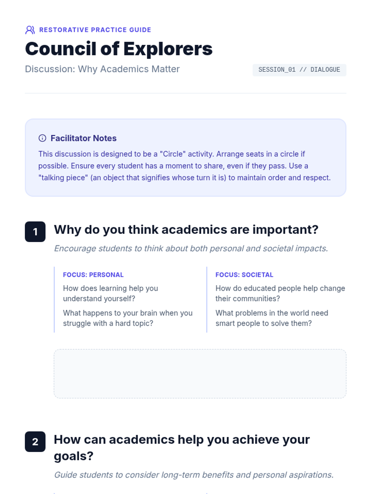Screen dimensions: 371x494
Task: Click inside the dashed response box
Action: pos(200,374)
